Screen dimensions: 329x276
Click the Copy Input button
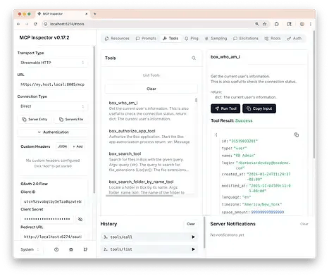pos(259,108)
